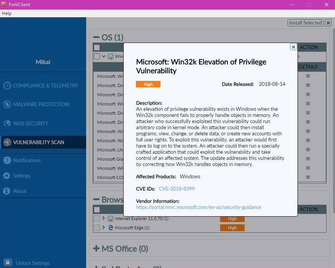Click the popup title Win32k Elevation of Privilege
The image size is (335, 268).
tap(201, 66)
